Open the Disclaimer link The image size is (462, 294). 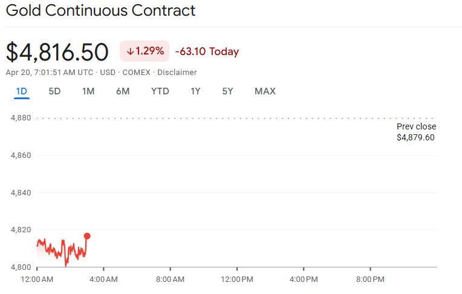tap(177, 73)
